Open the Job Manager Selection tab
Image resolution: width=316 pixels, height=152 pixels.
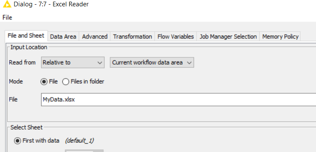coord(228,37)
